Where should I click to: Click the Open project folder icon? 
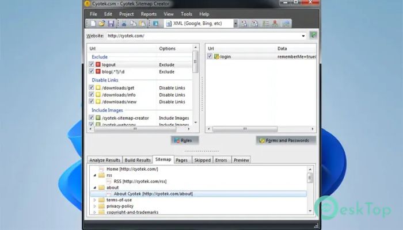(102, 24)
